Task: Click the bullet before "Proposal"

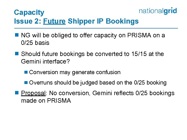Action: coord(17,93)
